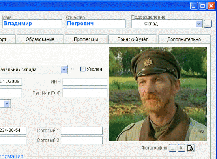This screenshot has height=159, width=217.
Task: Expand the Подразделение Склад dropdown
Action: click(x=199, y=24)
